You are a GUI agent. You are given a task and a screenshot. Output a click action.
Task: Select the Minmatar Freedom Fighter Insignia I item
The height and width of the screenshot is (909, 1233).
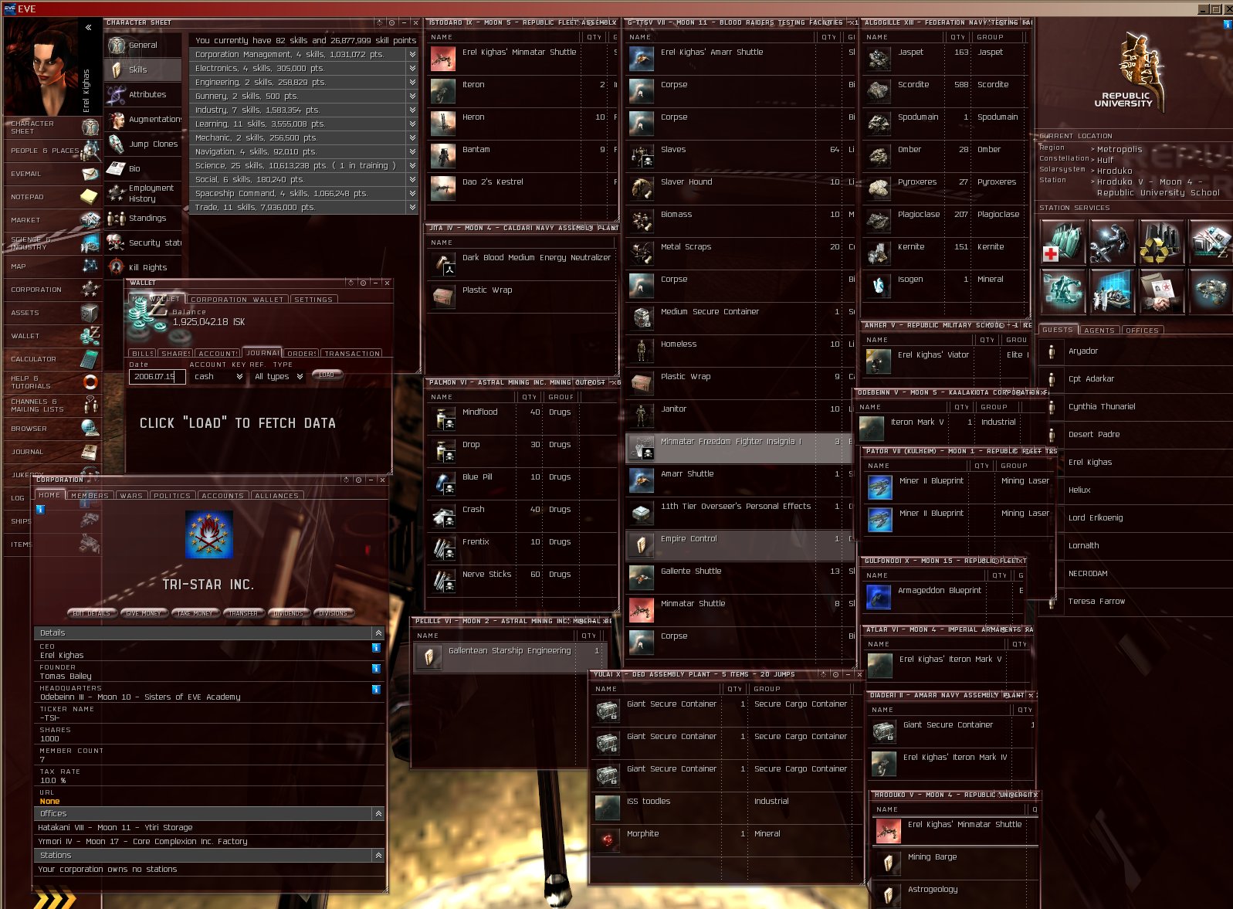tap(740, 447)
